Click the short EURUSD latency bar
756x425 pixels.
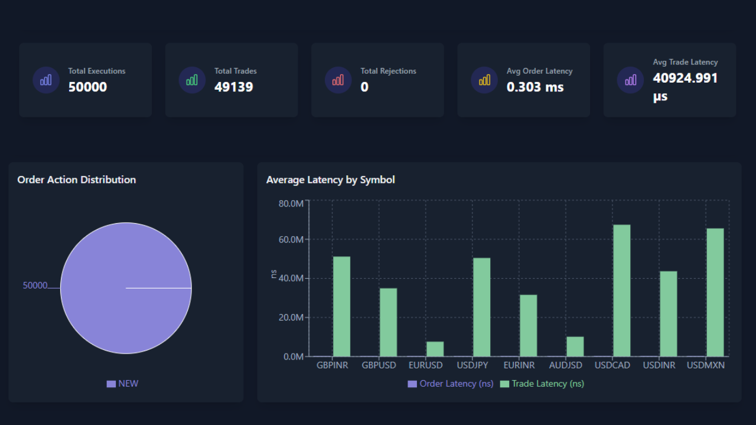435,349
